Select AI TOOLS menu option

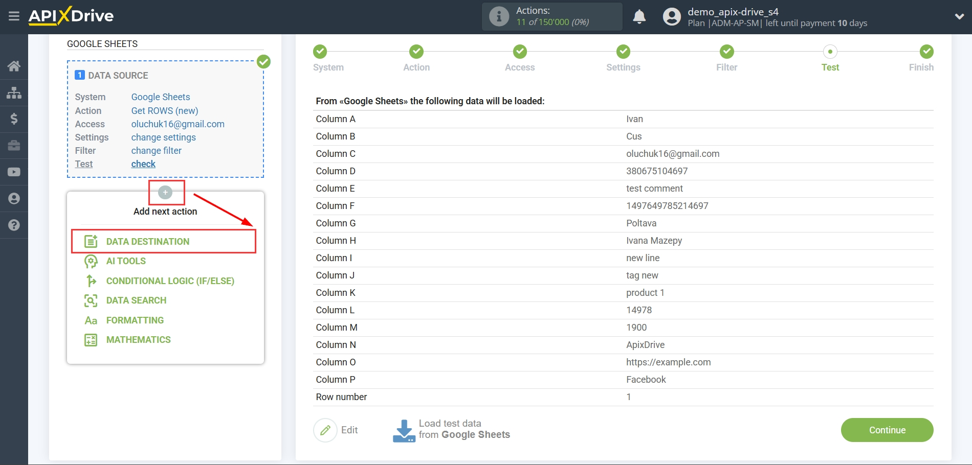tap(126, 261)
